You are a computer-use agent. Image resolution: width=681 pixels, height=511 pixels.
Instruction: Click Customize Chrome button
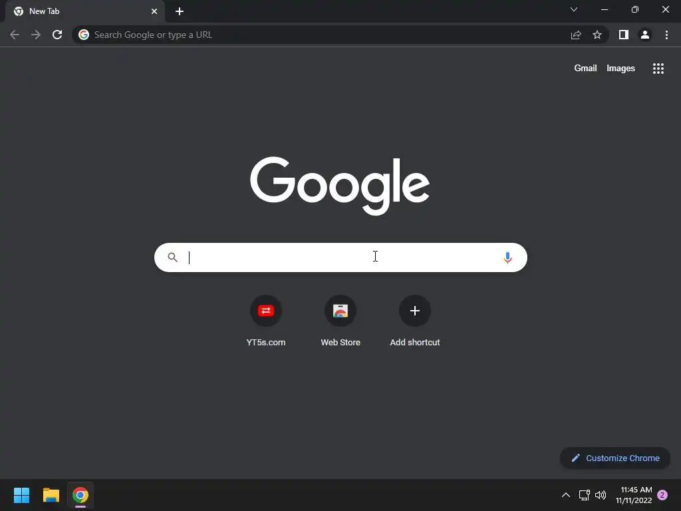(x=615, y=458)
